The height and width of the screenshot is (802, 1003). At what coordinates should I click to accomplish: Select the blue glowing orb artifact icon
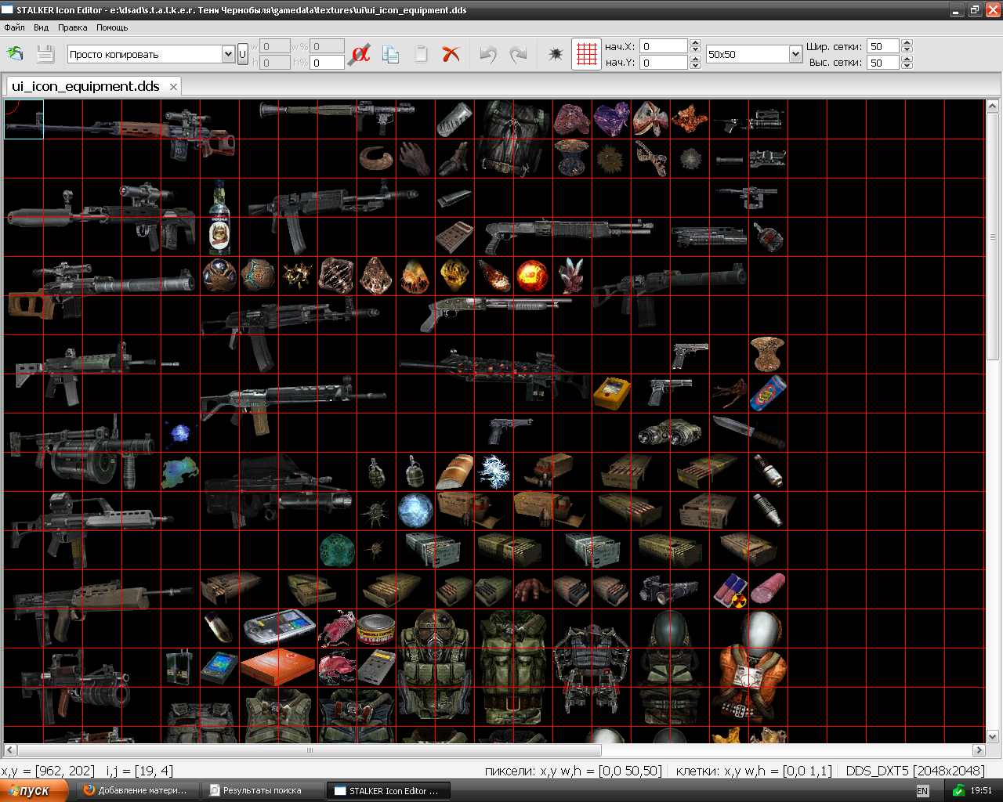[415, 511]
